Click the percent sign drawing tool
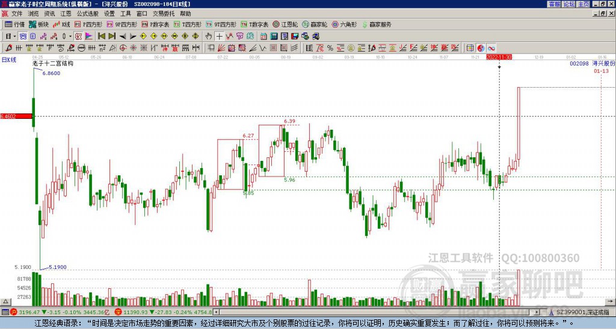The image size is (616, 329). tap(330, 47)
